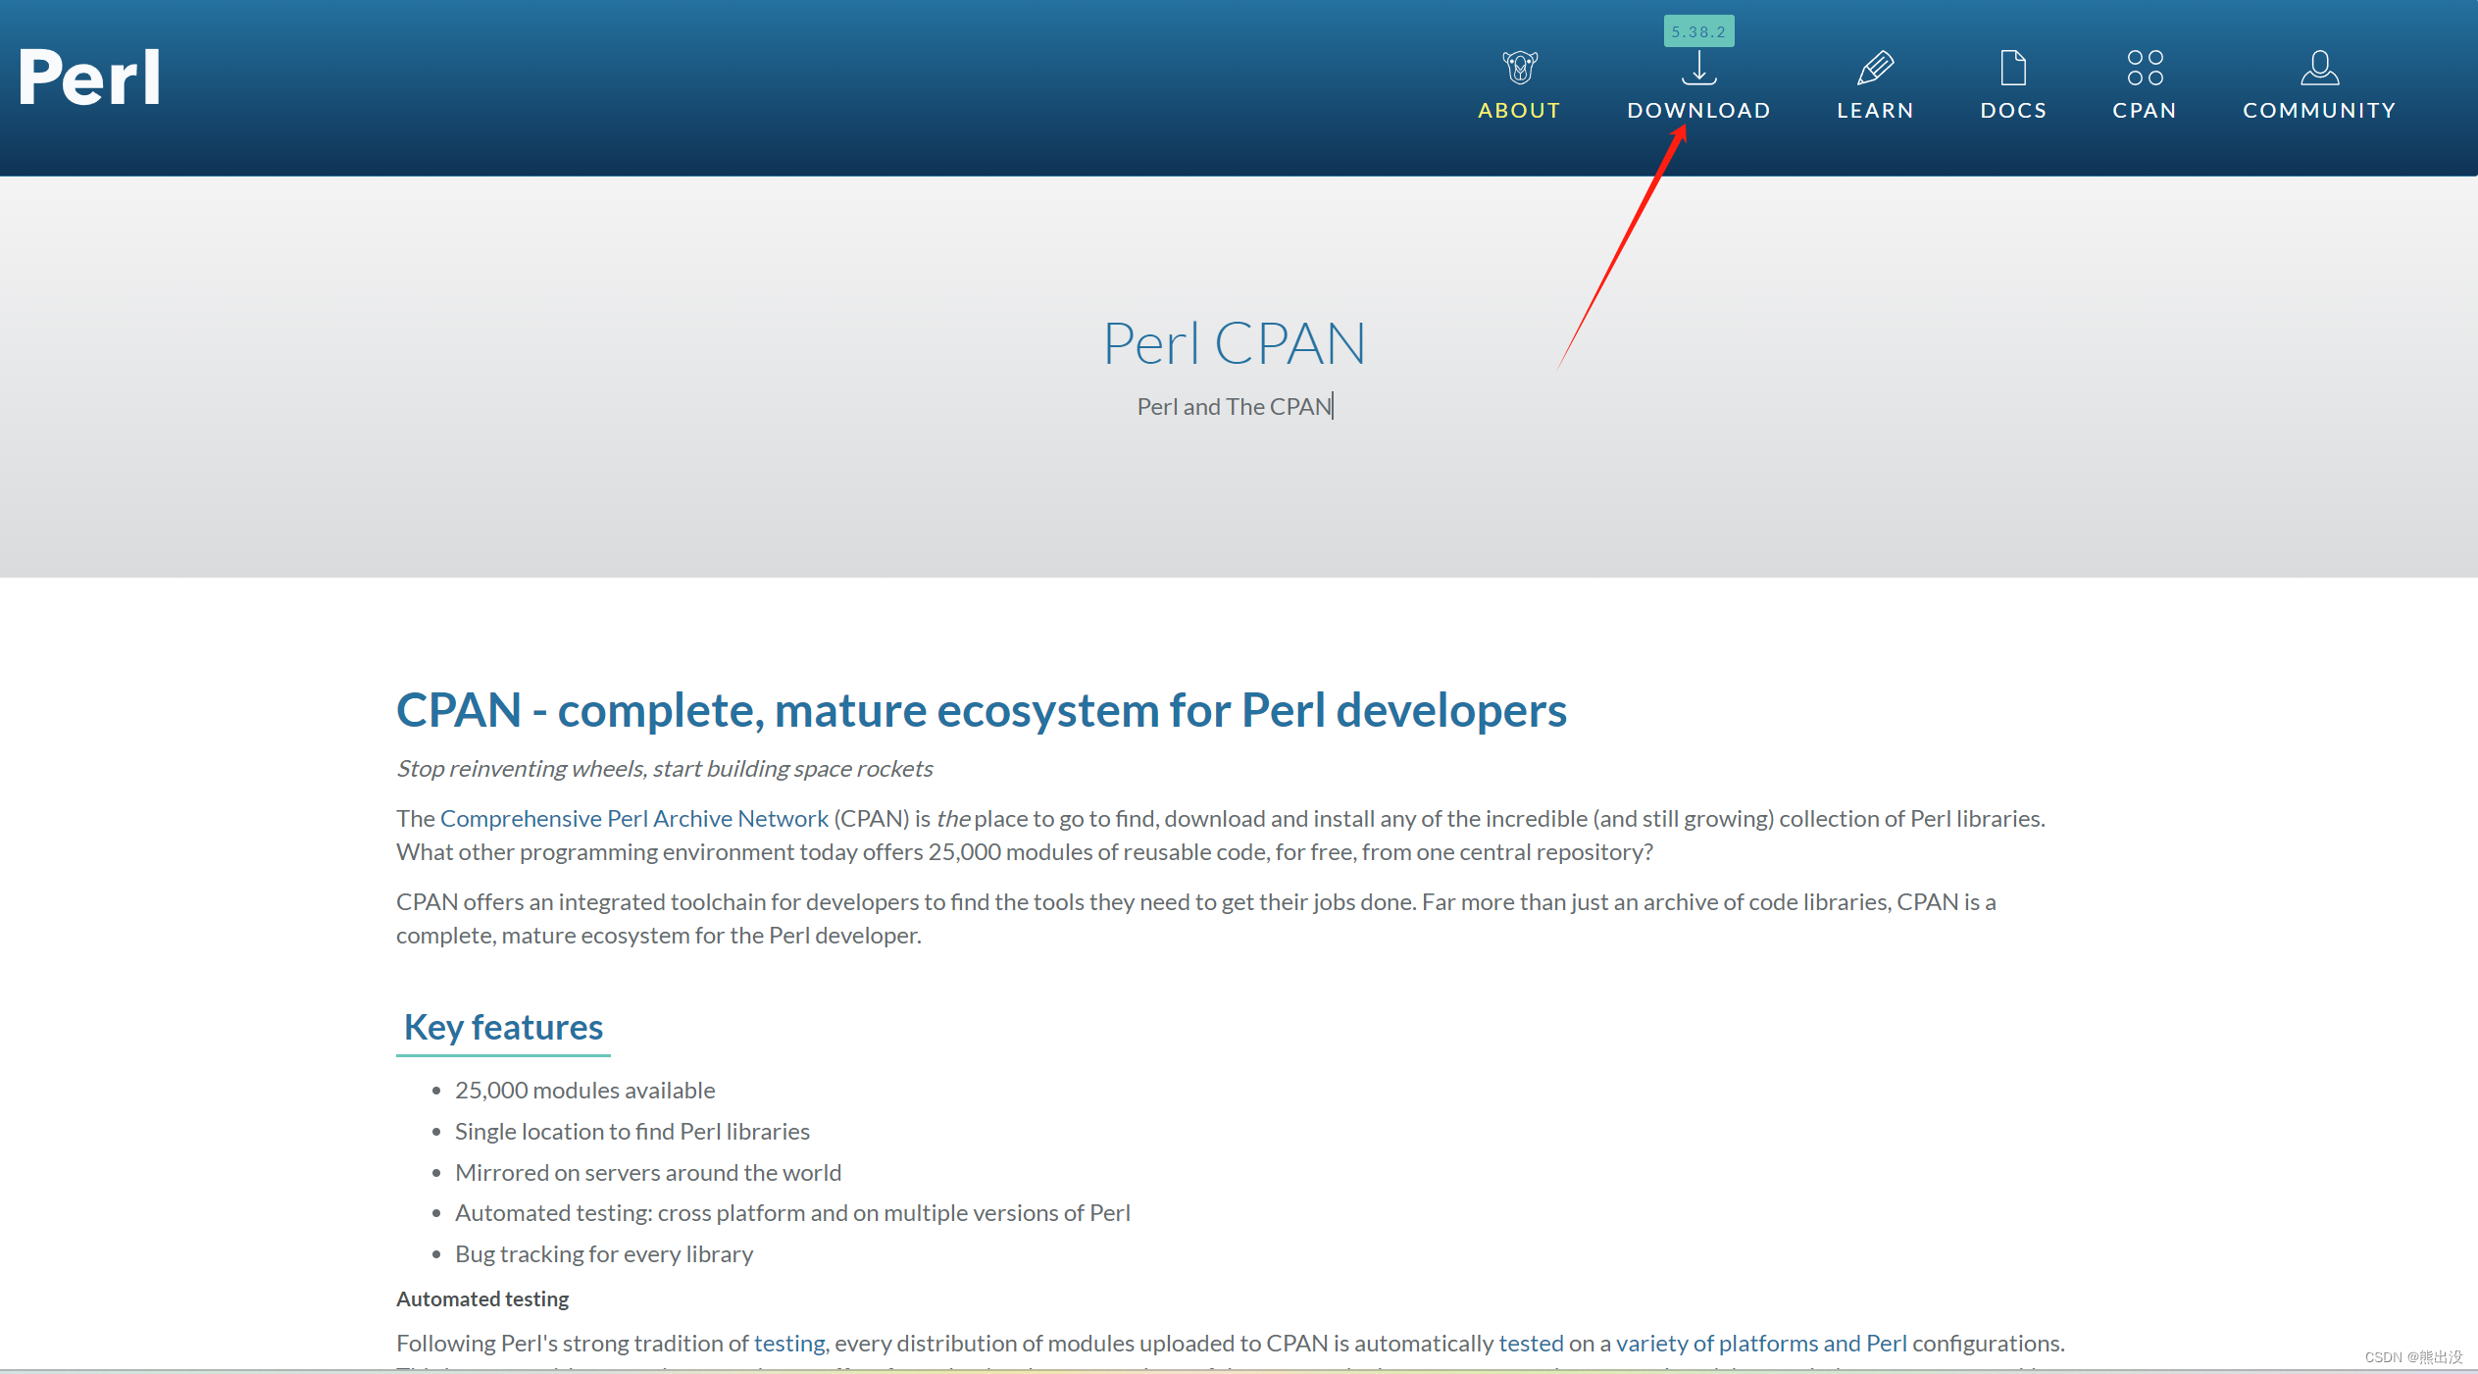Click the download arrow icon
Image resolution: width=2478 pixels, height=1374 pixels.
tap(1698, 69)
